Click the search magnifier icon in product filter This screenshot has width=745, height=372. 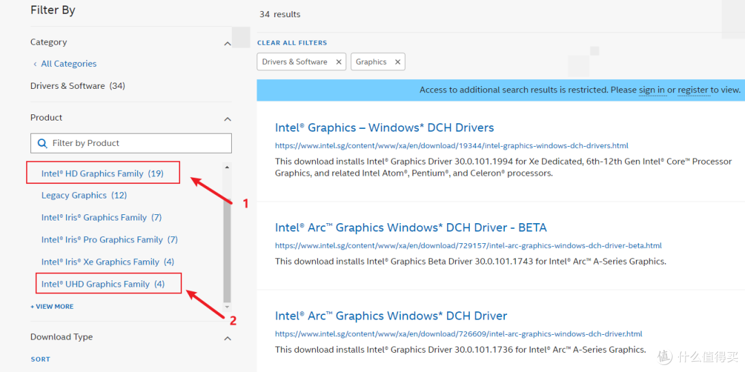coord(41,143)
